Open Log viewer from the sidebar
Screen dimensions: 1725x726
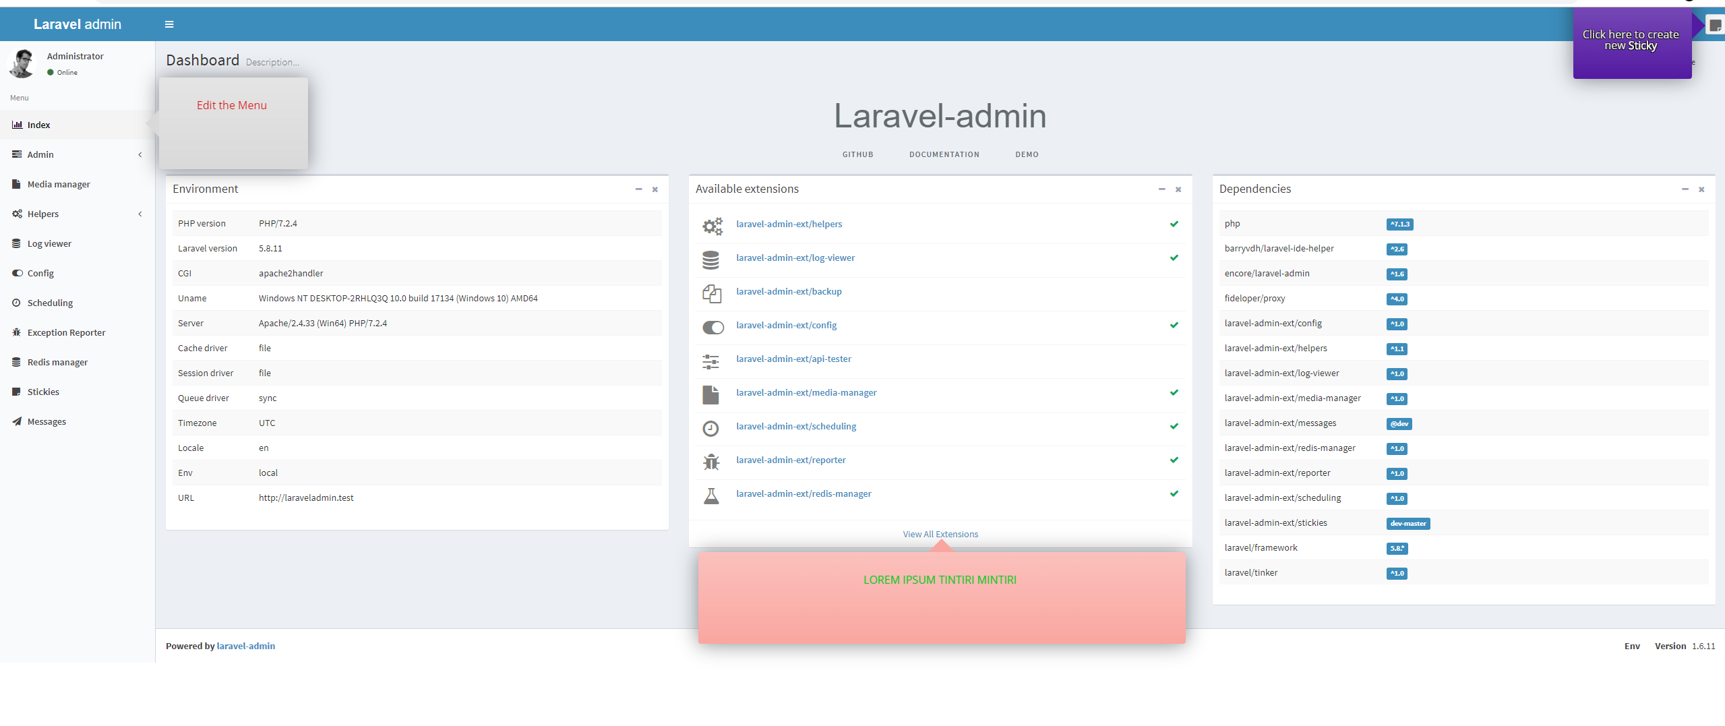[78, 243]
